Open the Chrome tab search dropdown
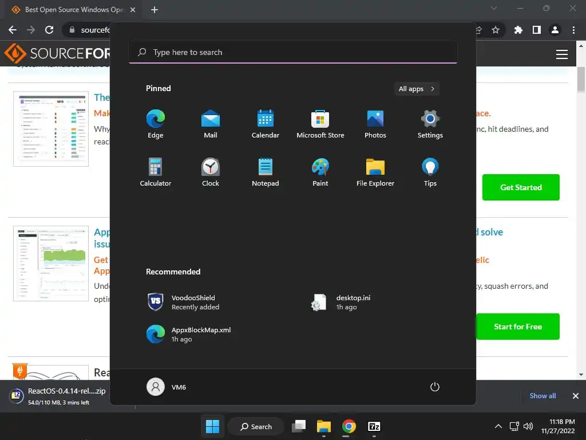The height and width of the screenshot is (440, 586). click(x=494, y=8)
